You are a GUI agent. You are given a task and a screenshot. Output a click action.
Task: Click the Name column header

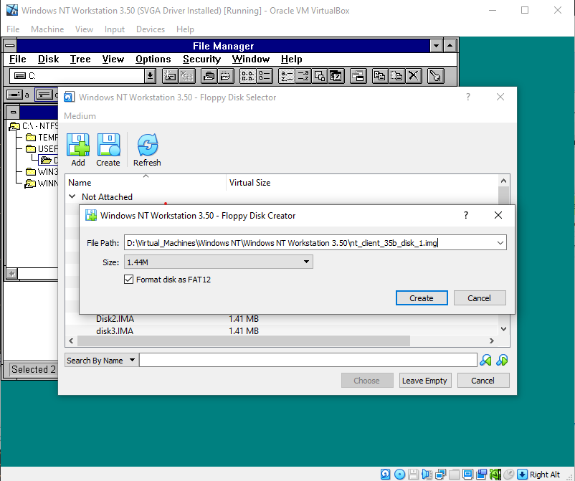146,183
